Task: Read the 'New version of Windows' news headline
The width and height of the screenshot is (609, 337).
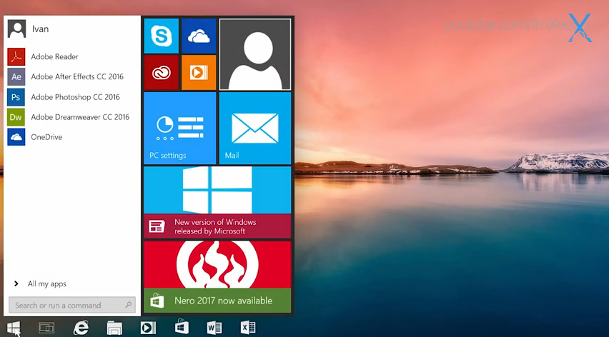Action: pos(215,226)
